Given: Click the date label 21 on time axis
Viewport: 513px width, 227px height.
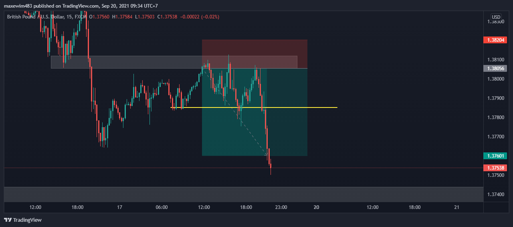Looking at the screenshot, I should 456,207.
